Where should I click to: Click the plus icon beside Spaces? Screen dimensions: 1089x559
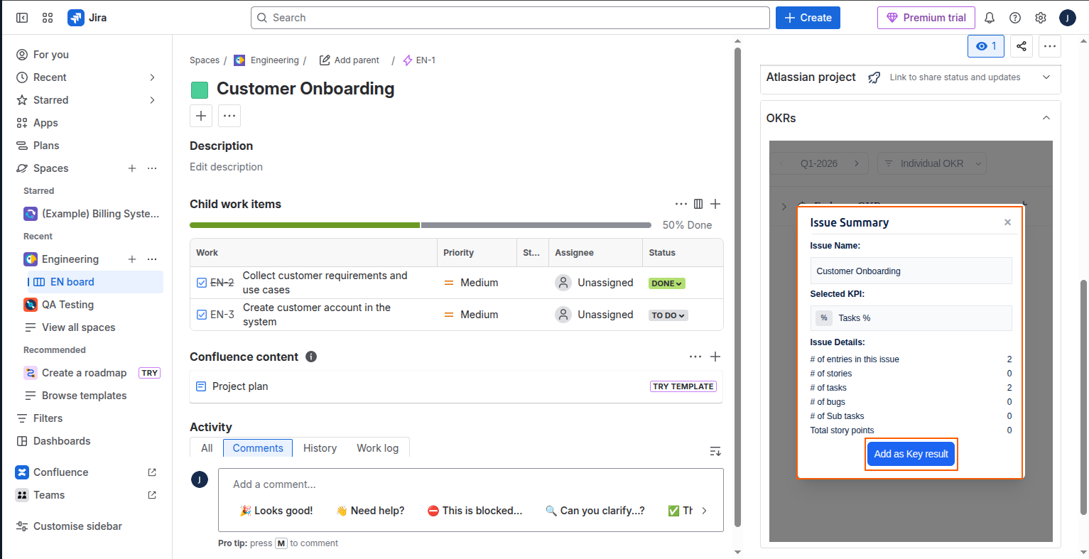click(x=132, y=168)
